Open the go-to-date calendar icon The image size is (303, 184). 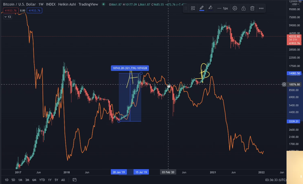pyautogui.click(x=74, y=180)
